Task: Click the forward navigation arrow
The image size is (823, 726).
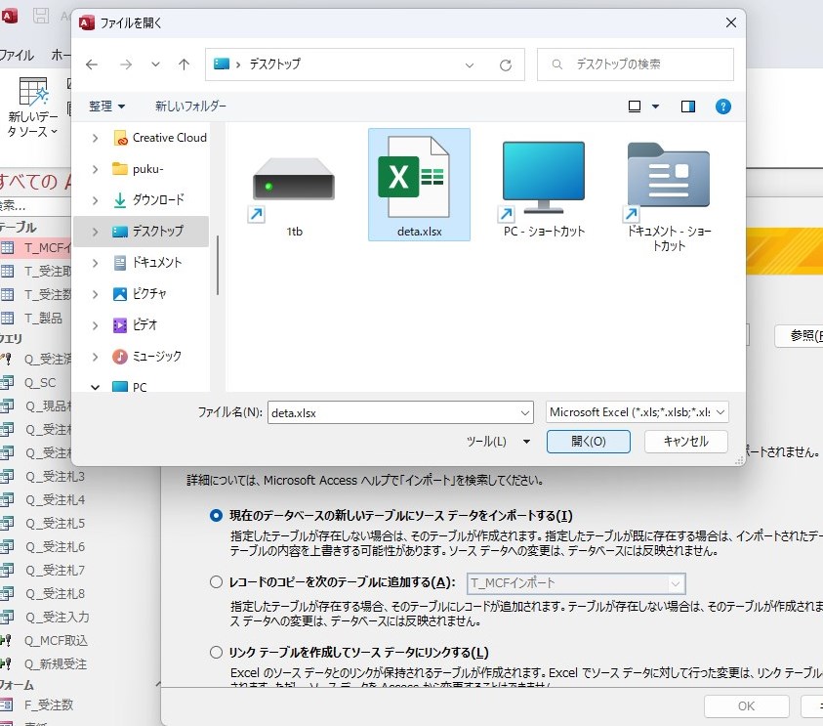Action: (126, 64)
